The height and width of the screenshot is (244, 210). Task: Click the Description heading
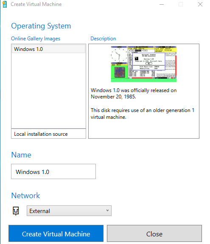(103, 39)
